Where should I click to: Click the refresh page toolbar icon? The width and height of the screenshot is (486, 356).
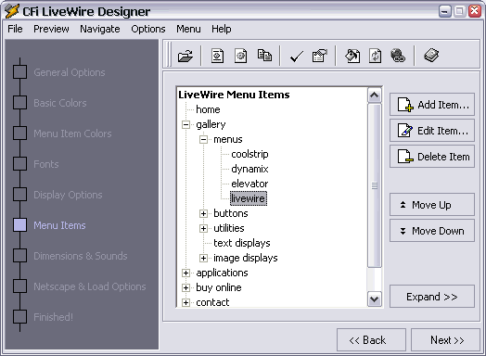(375, 56)
